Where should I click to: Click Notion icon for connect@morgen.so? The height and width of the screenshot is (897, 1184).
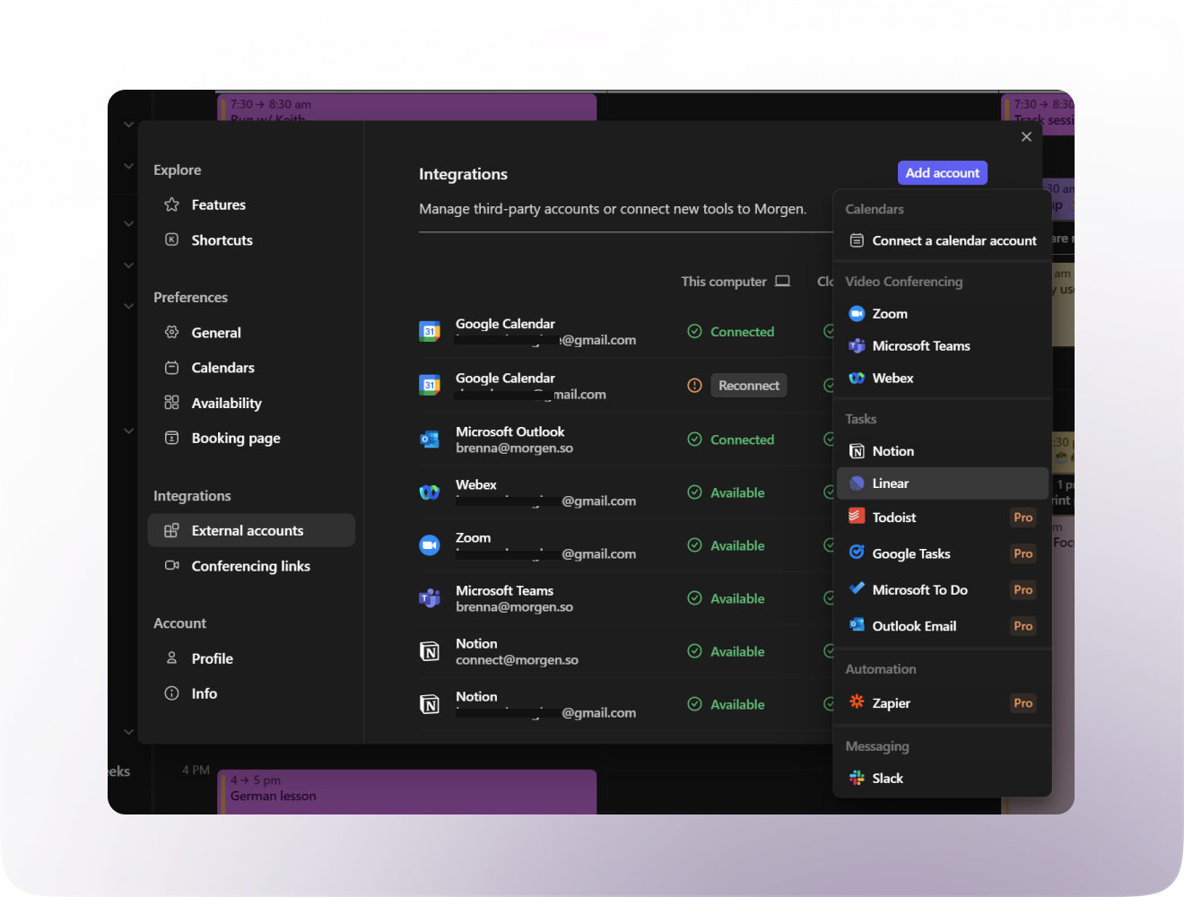pos(430,651)
